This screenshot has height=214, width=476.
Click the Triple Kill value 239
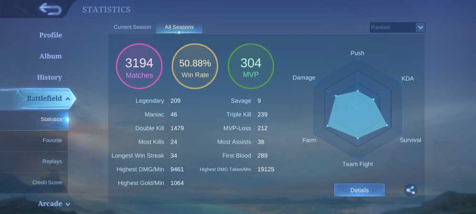[262, 115]
